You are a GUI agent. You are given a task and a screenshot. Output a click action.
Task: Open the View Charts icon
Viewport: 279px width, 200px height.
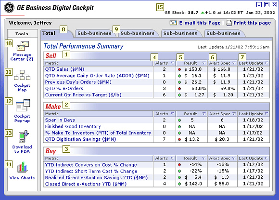click(x=22, y=167)
